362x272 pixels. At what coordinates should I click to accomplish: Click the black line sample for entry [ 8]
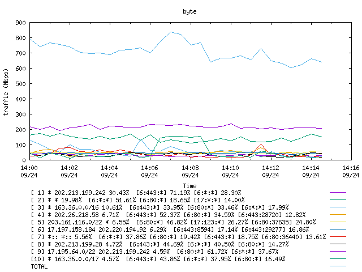point(338,244)
